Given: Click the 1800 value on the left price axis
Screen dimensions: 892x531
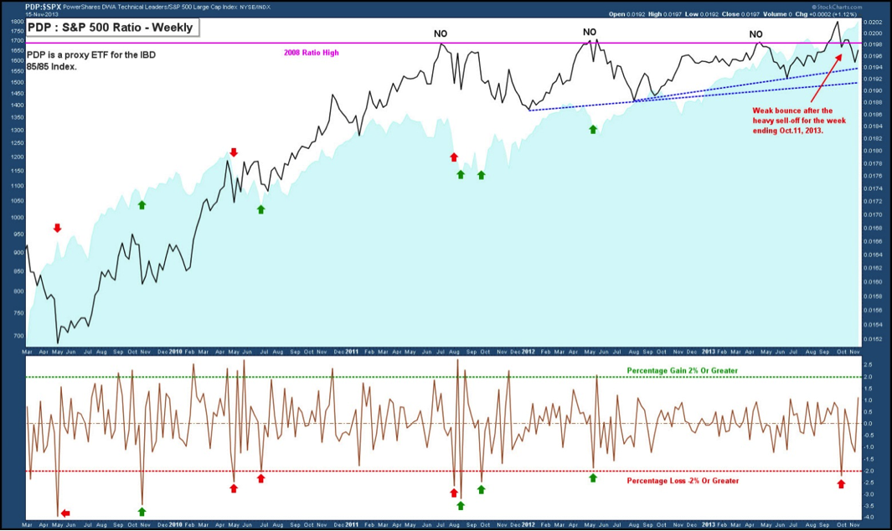Looking at the screenshot, I should point(17,22).
